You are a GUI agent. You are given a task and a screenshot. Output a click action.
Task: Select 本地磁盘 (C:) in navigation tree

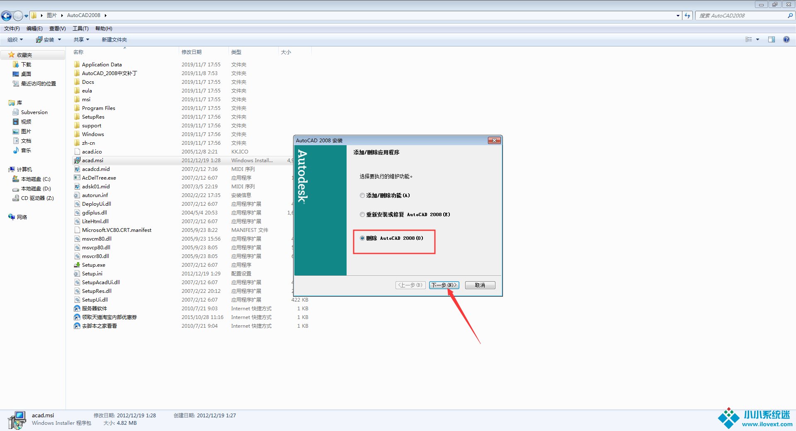[36, 179]
